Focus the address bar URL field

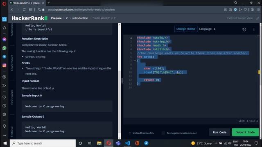coord(81,10)
